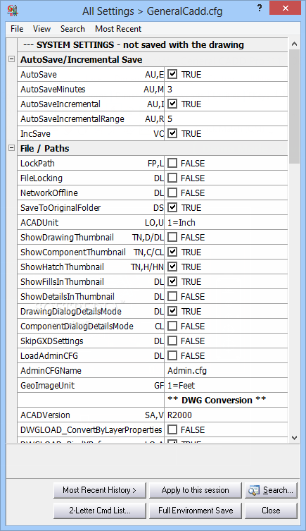Click the vertical scrollbar thumb
Image resolution: width=306 pixels, height=531 pixels.
click(x=294, y=106)
